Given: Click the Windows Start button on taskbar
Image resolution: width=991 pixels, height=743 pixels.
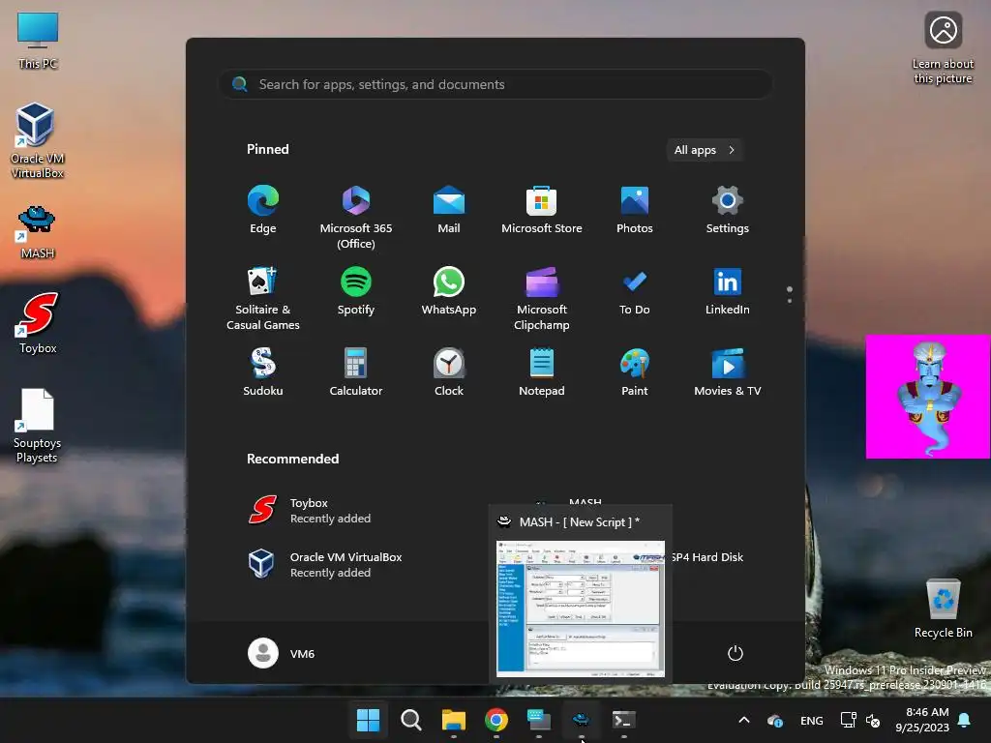Looking at the screenshot, I should 368,720.
